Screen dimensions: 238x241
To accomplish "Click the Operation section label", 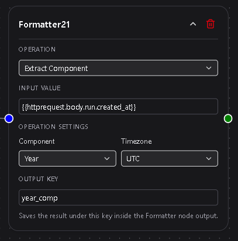I will (37, 49).
